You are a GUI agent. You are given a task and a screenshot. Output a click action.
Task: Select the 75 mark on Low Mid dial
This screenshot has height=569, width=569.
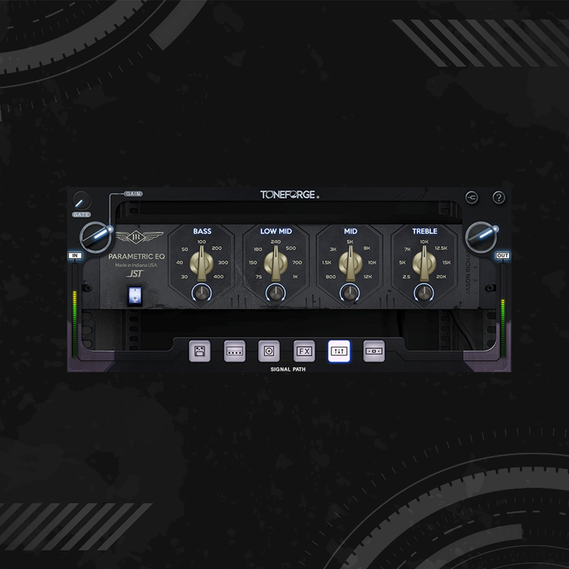tap(258, 277)
